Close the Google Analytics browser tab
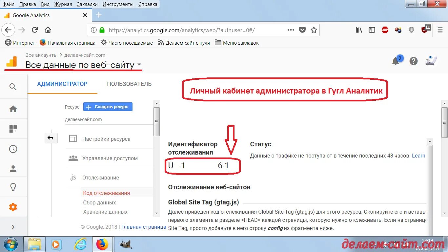 (85, 15)
